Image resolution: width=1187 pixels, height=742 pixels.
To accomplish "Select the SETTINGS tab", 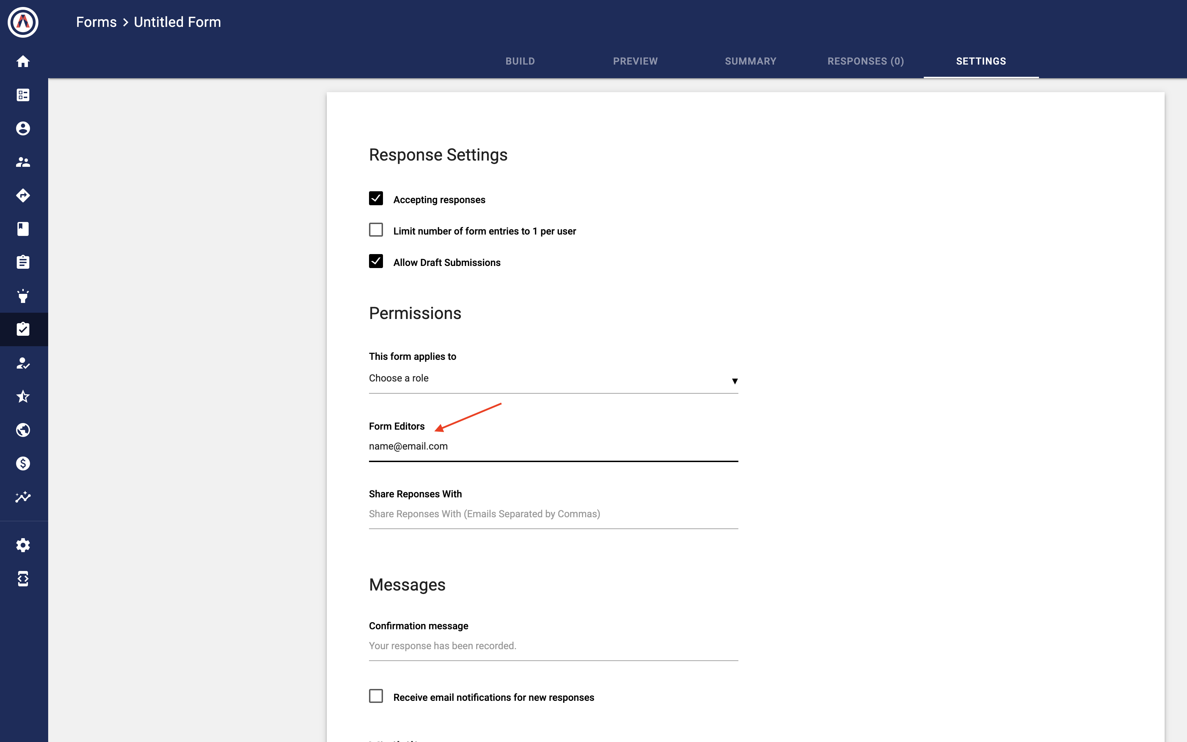I will coord(981,61).
